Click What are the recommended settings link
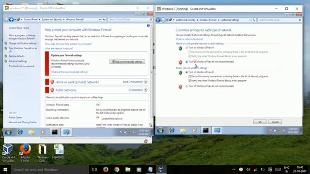 tap(70, 72)
